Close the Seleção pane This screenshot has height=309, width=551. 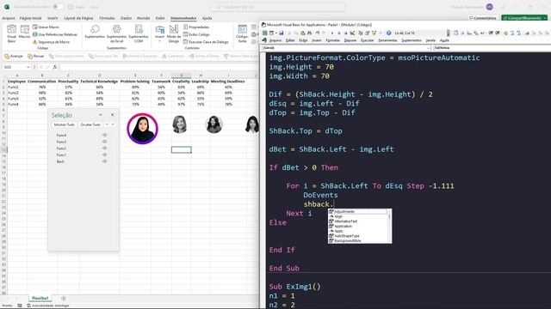[x=113, y=115]
